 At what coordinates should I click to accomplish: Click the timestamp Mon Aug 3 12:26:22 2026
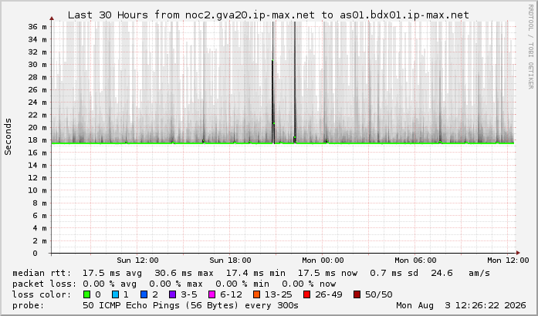pyautogui.click(x=461, y=305)
